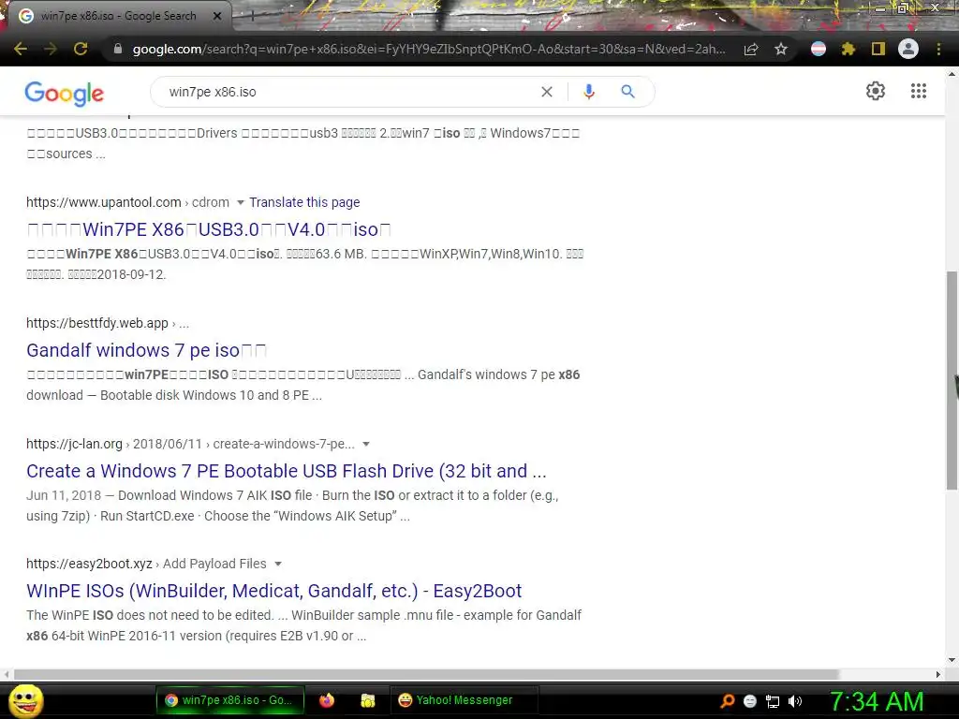Viewport: 959px width, 719px height.
Task: Open WinPE ISOs Easy2Boot result
Action: point(274,591)
